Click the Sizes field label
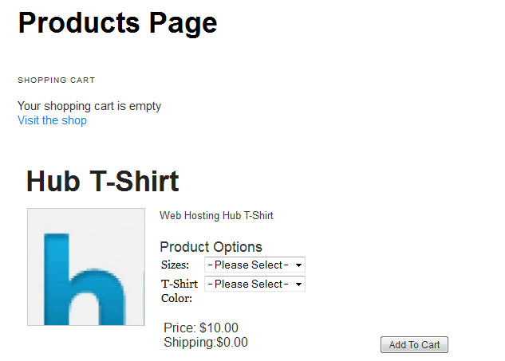The image size is (505, 361). tap(176, 265)
